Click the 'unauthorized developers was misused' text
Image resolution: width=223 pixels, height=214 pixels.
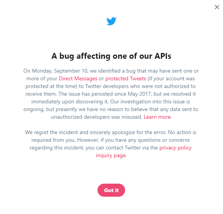coord(96,117)
